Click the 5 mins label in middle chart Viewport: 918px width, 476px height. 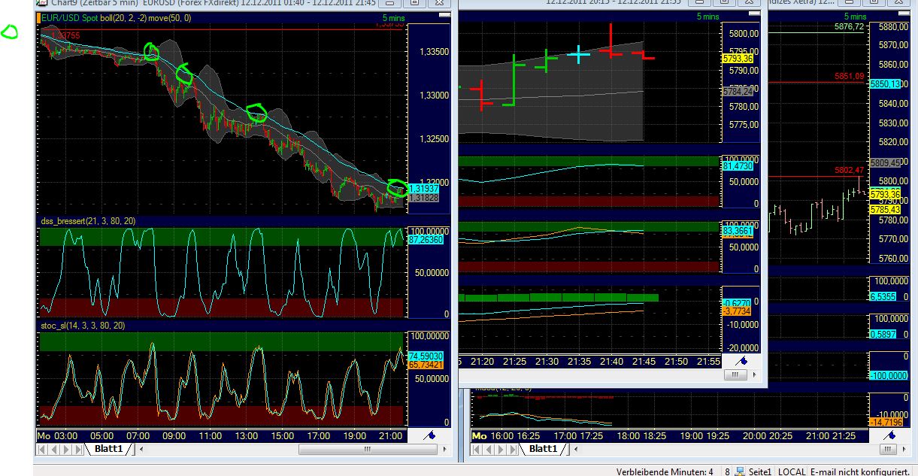pyautogui.click(x=707, y=17)
